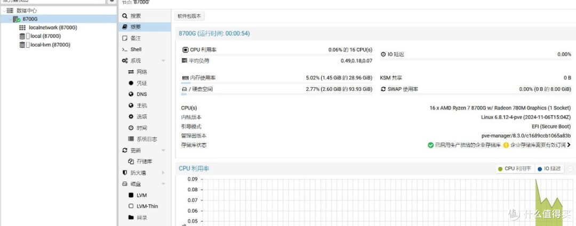Screen dimensions: 576x226
Task: Click the gear icon beside the view selector
Action: tap(111, 1)
